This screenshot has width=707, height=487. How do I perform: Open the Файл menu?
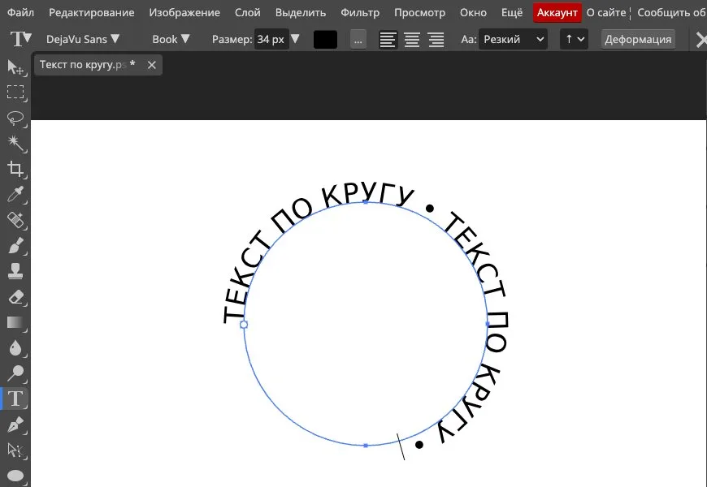tap(21, 13)
